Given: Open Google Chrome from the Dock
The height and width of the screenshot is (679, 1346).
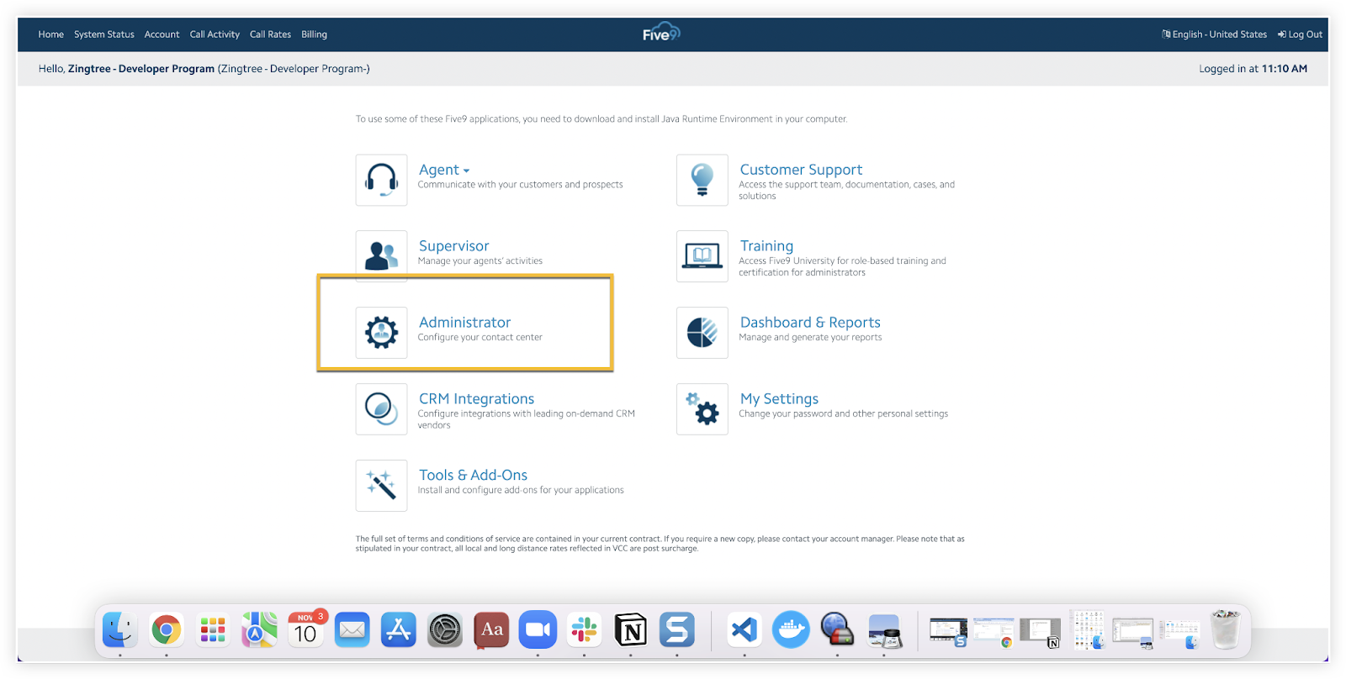Looking at the screenshot, I should tap(167, 629).
